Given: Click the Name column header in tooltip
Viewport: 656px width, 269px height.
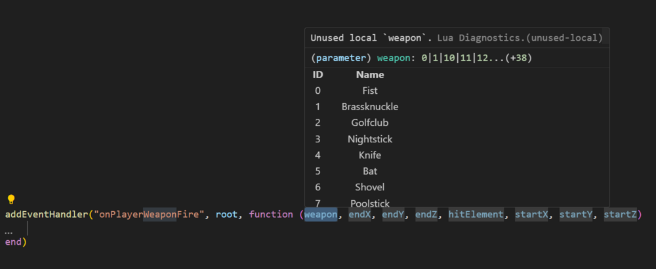Looking at the screenshot, I should point(370,75).
